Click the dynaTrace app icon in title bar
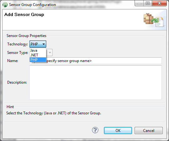 pos(5,5)
